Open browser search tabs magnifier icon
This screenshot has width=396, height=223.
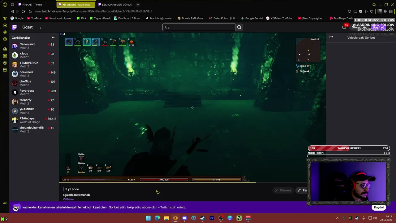pyautogui.click(x=374, y=5)
